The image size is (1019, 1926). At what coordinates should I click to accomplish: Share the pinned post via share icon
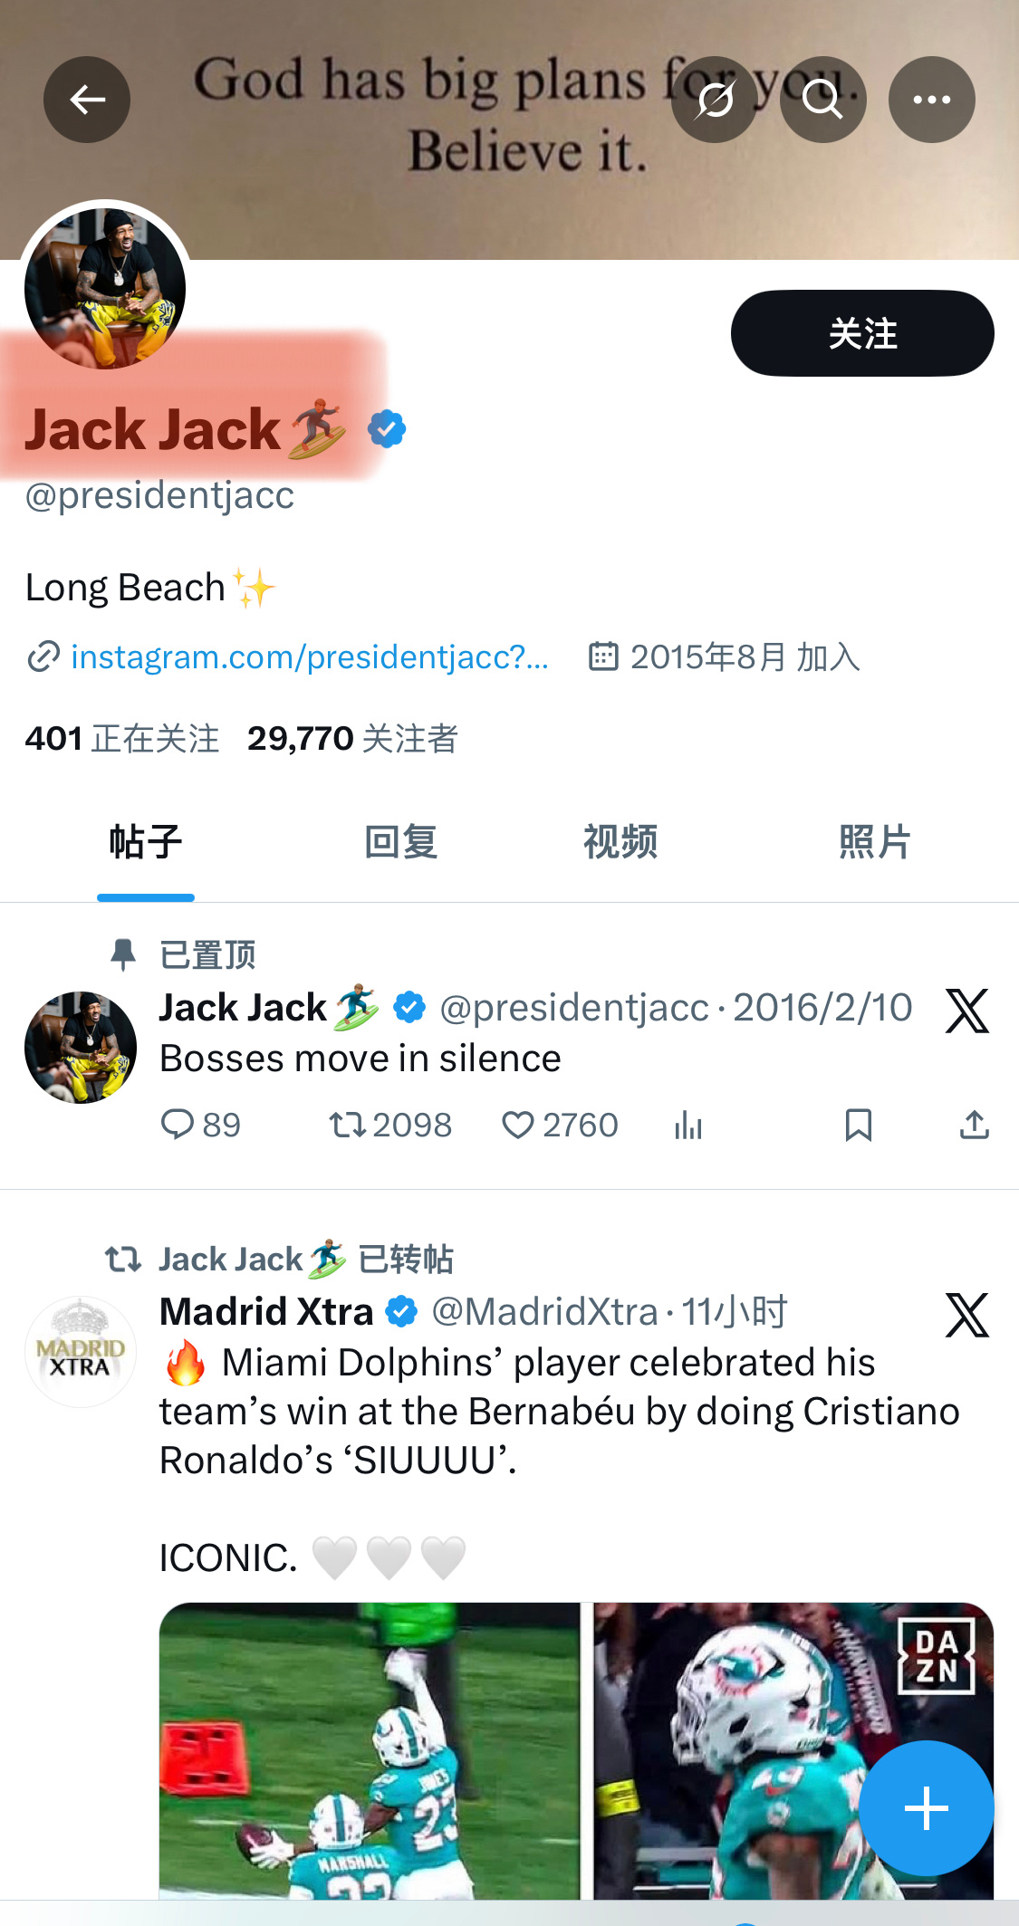pos(974,1125)
